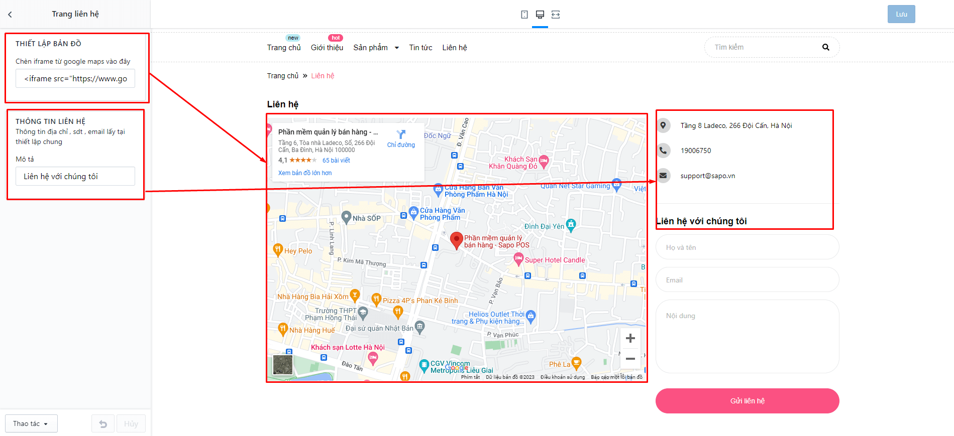954x436 pixels.
Task: Open the Thao tác dropdown
Action: tap(31, 424)
